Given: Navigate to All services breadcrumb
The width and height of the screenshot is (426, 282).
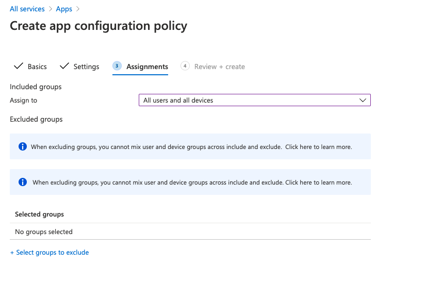Looking at the screenshot, I should pyautogui.click(x=27, y=9).
